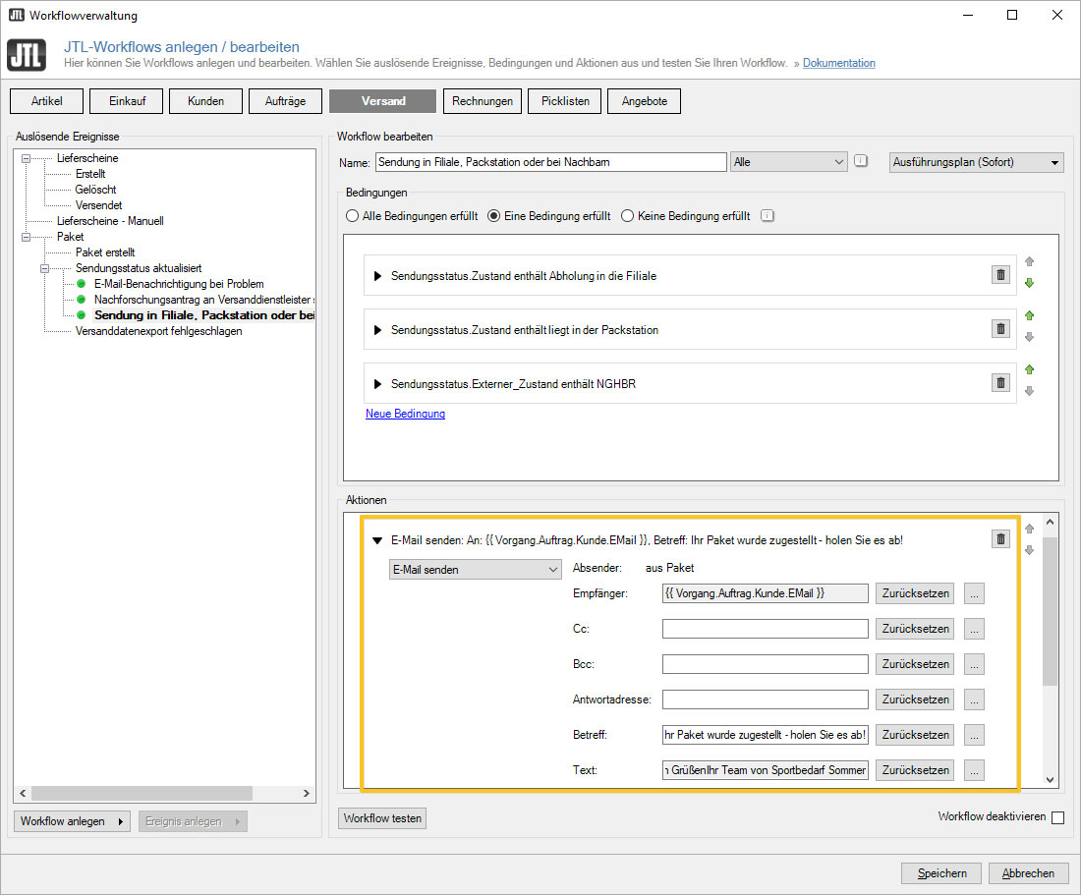Open the Artikel tab
The height and width of the screenshot is (895, 1081).
46,100
